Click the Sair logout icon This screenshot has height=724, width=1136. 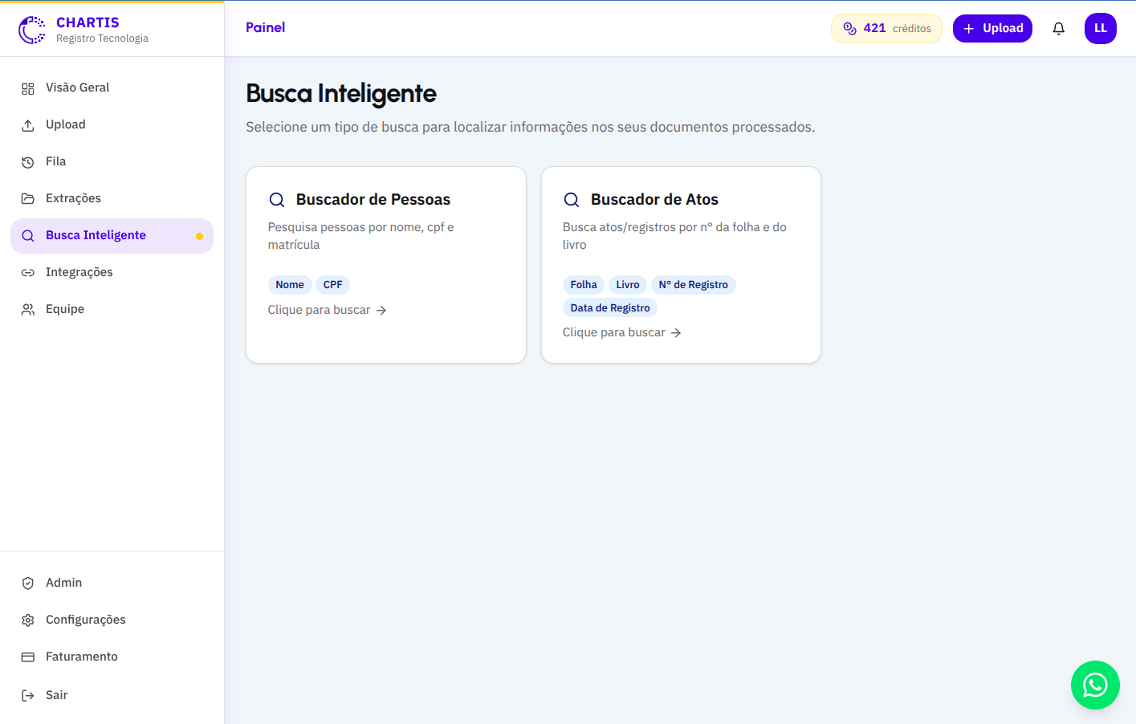tap(28, 696)
